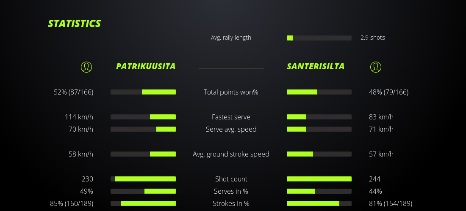Click Santerisilta's Avg. ground stroke speed bar
This screenshot has height=211, width=466.
[x=319, y=154]
